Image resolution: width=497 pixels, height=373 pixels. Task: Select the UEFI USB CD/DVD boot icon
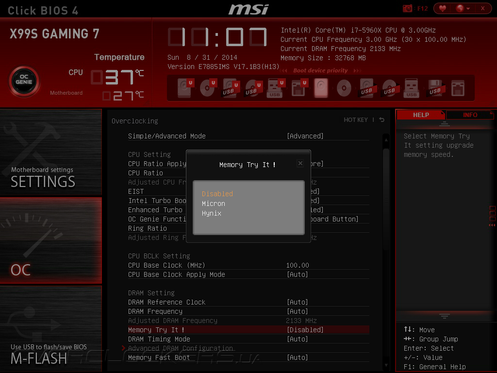pos(253,88)
